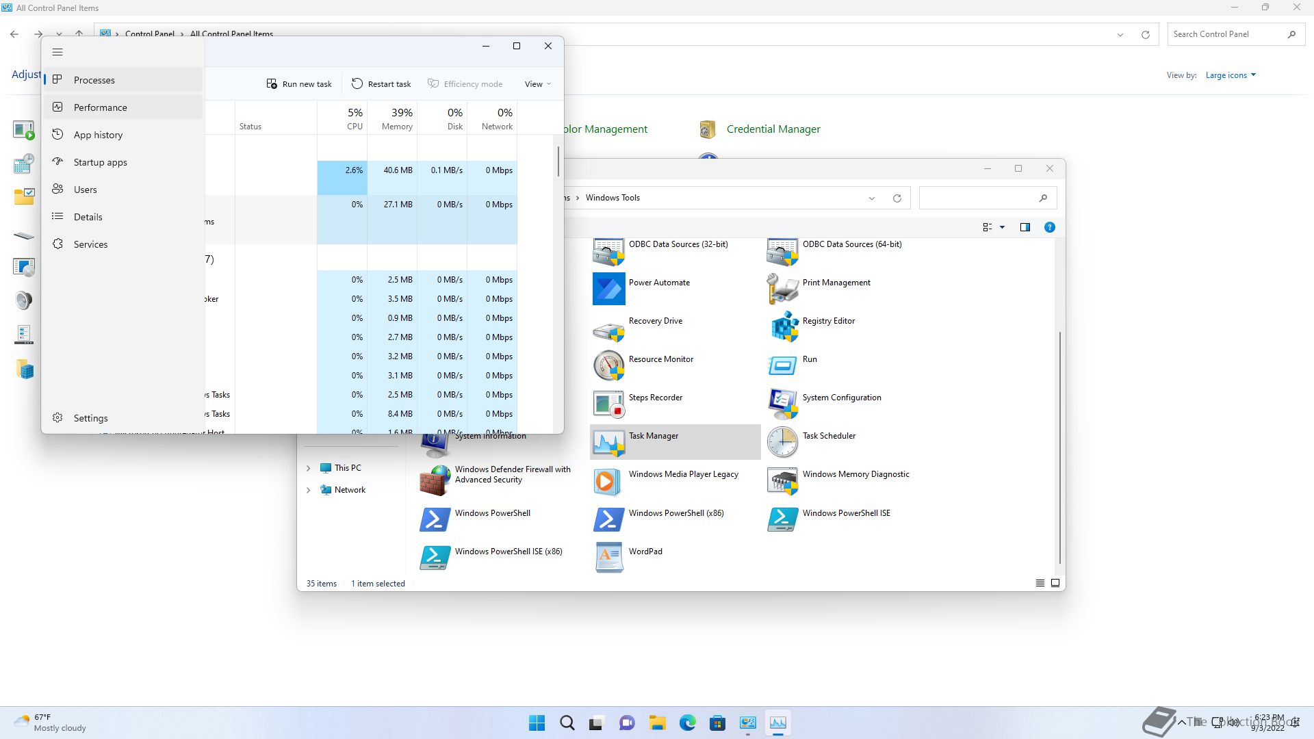Expand Network tree node
Viewport: 1314px width, 739px height.
point(308,490)
